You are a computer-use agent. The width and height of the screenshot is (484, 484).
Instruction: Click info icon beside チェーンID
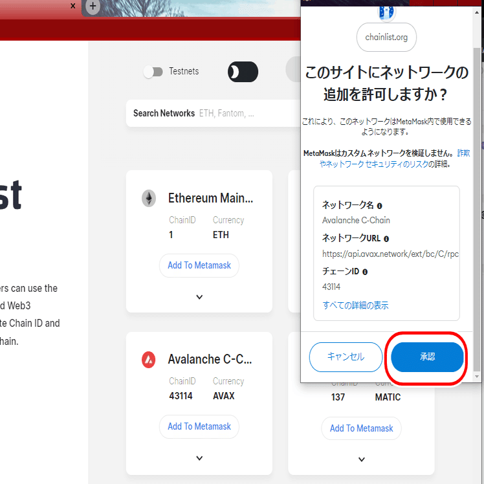pyautogui.click(x=365, y=272)
